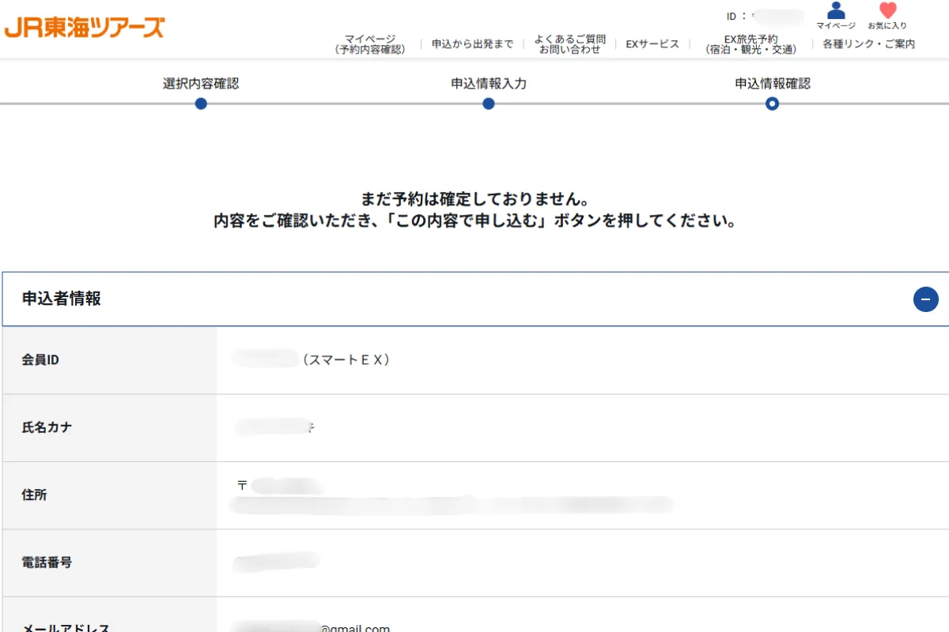Open マイページ(予約内容確認) menu
The width and height of the screenshot is (949, 632).
[x=370, y=44]
